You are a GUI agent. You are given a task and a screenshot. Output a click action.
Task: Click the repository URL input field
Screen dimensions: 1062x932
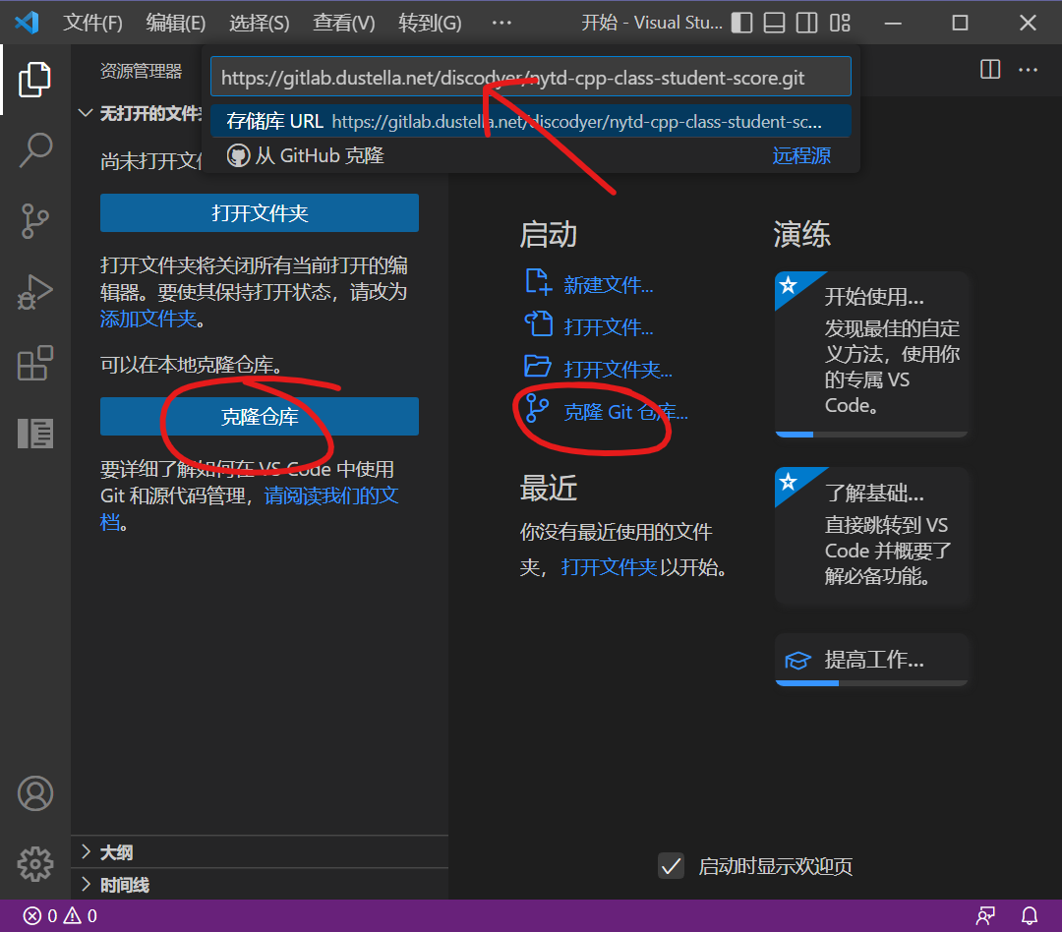click(530, 78)
